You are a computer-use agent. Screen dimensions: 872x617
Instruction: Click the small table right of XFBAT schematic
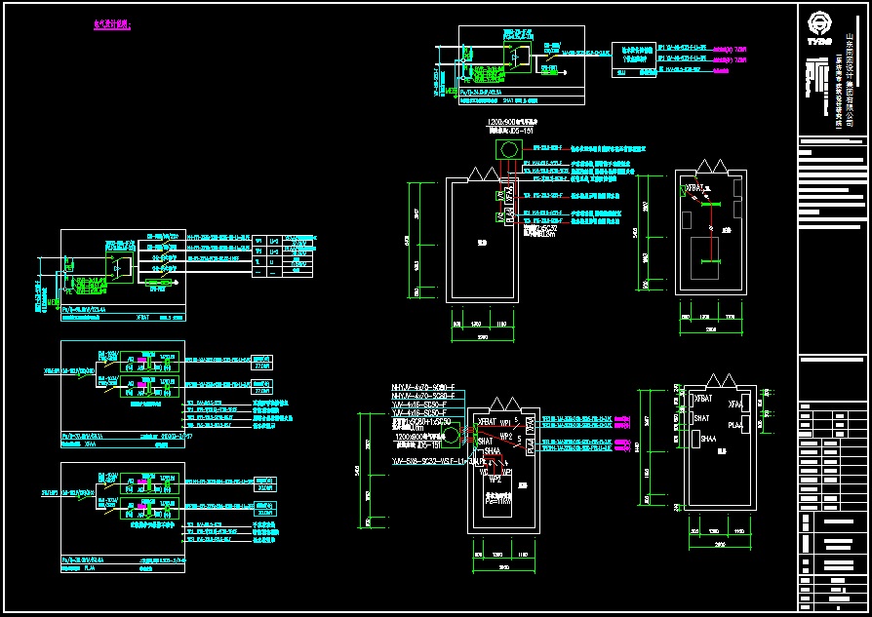tap(284, 256)
